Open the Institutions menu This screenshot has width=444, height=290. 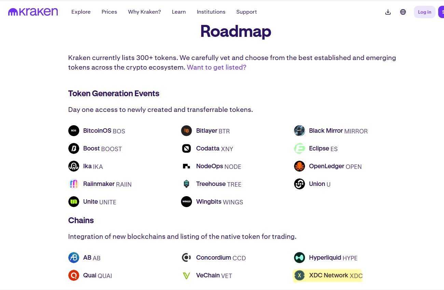[x=211, y=12]
